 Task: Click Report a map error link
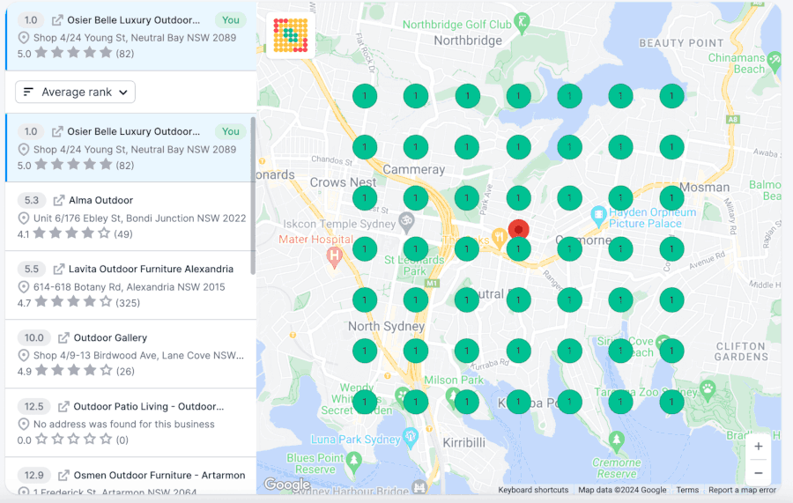click(742, 490)
